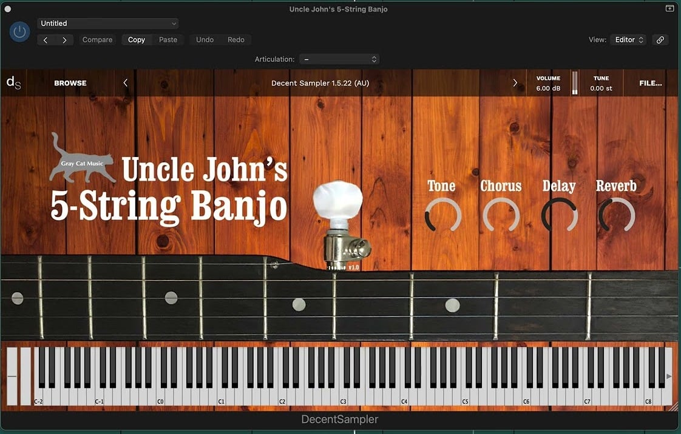This screenshot has width=681, height=434.
Task: Click the Paste button
Action: point(168,40)
